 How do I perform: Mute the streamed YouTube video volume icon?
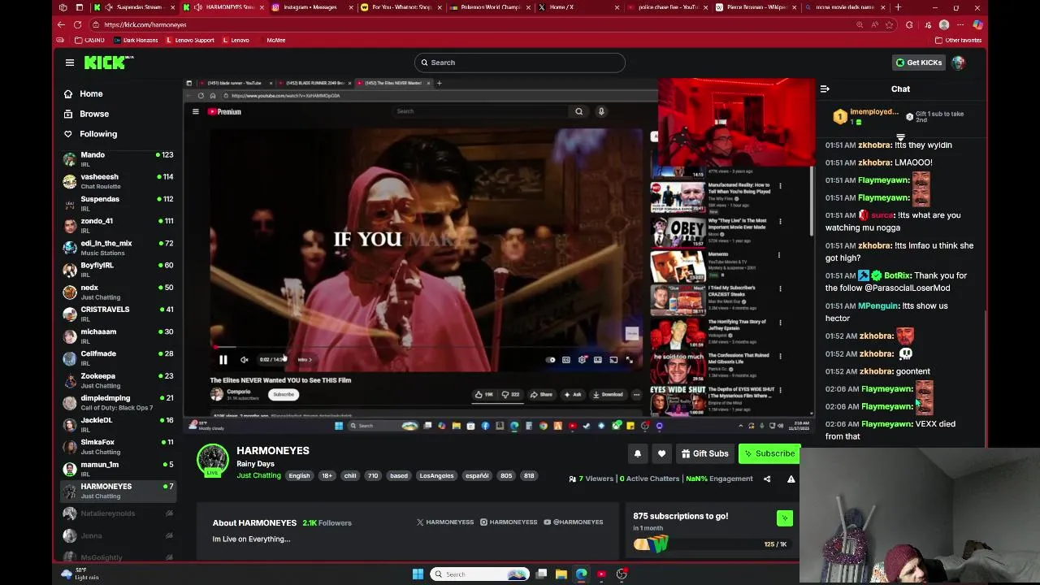click(x=244, y=359)
